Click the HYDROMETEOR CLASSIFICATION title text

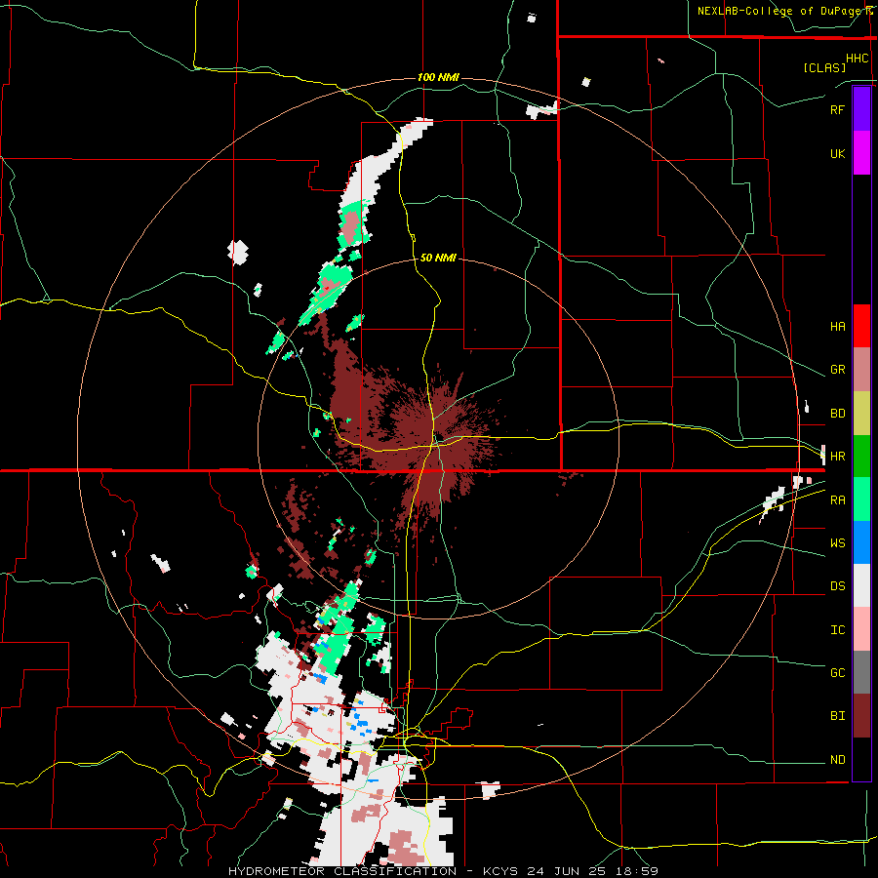(342, 871)
